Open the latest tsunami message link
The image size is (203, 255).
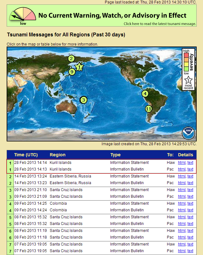point(159,24)
